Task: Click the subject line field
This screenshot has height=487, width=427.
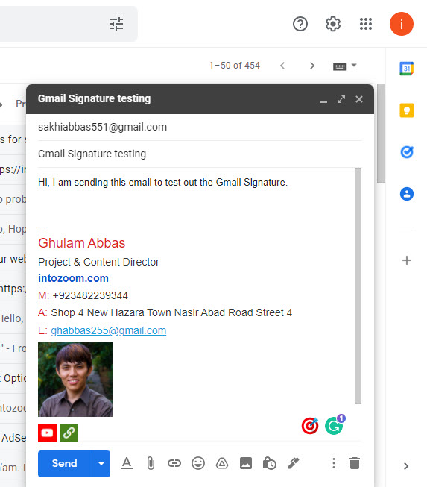Action: (200, 154)
